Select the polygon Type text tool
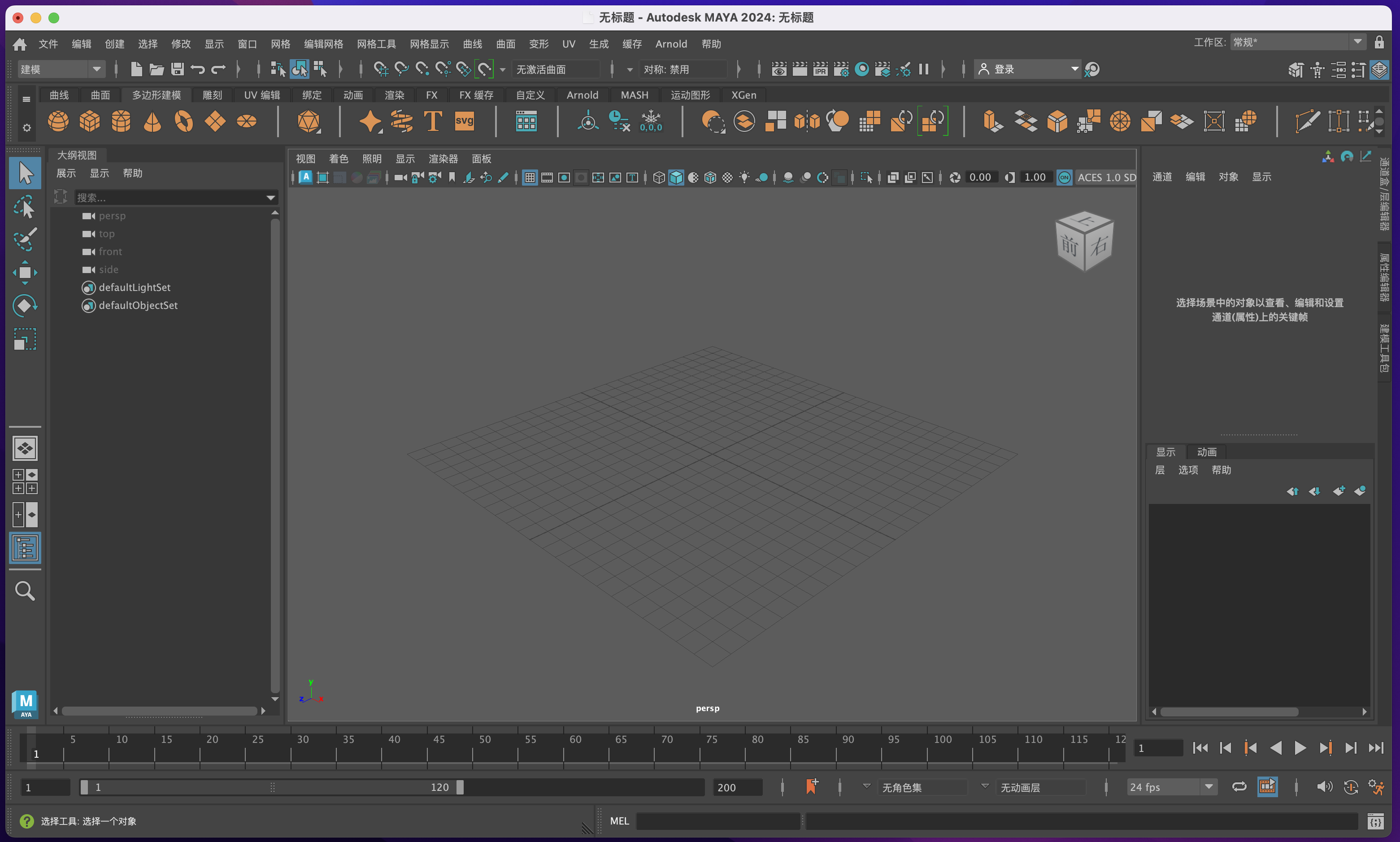The width and height of the screenshot is (1400, 842). click(432, 121)
